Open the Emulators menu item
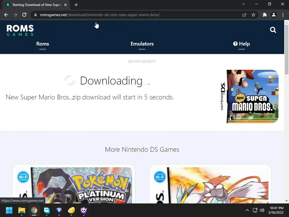 [x=142, y=44]
